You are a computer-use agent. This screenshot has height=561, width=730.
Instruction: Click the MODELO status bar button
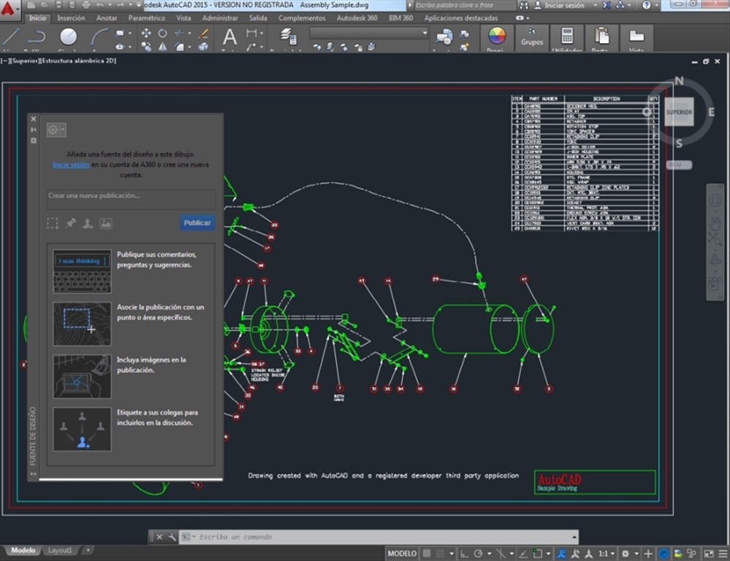click(402, 554)
